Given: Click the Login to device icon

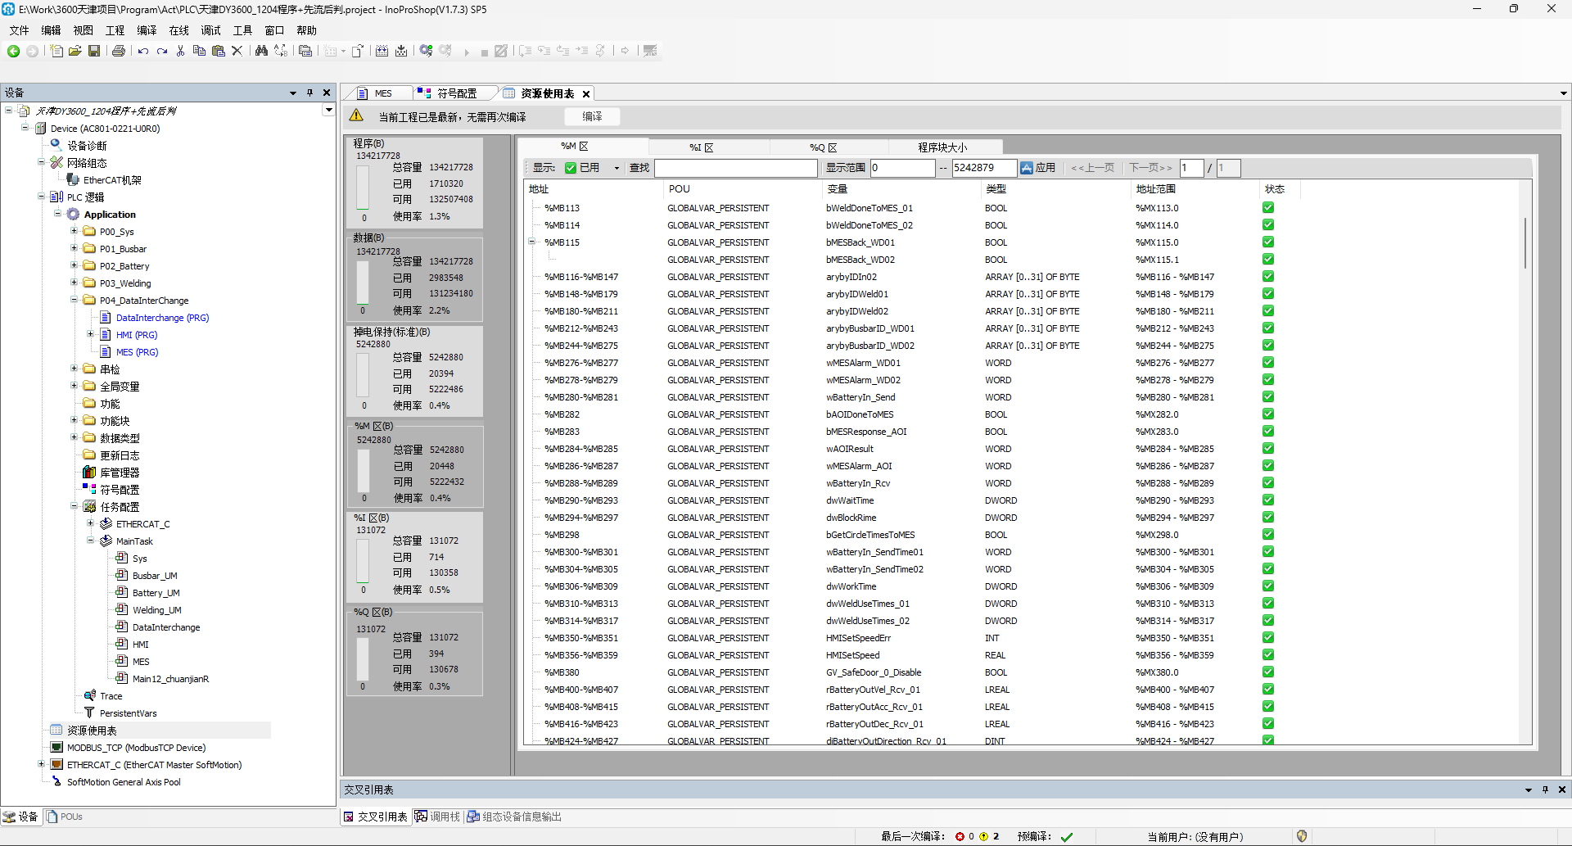Looking at the screenshot, I should pos(426,51).
